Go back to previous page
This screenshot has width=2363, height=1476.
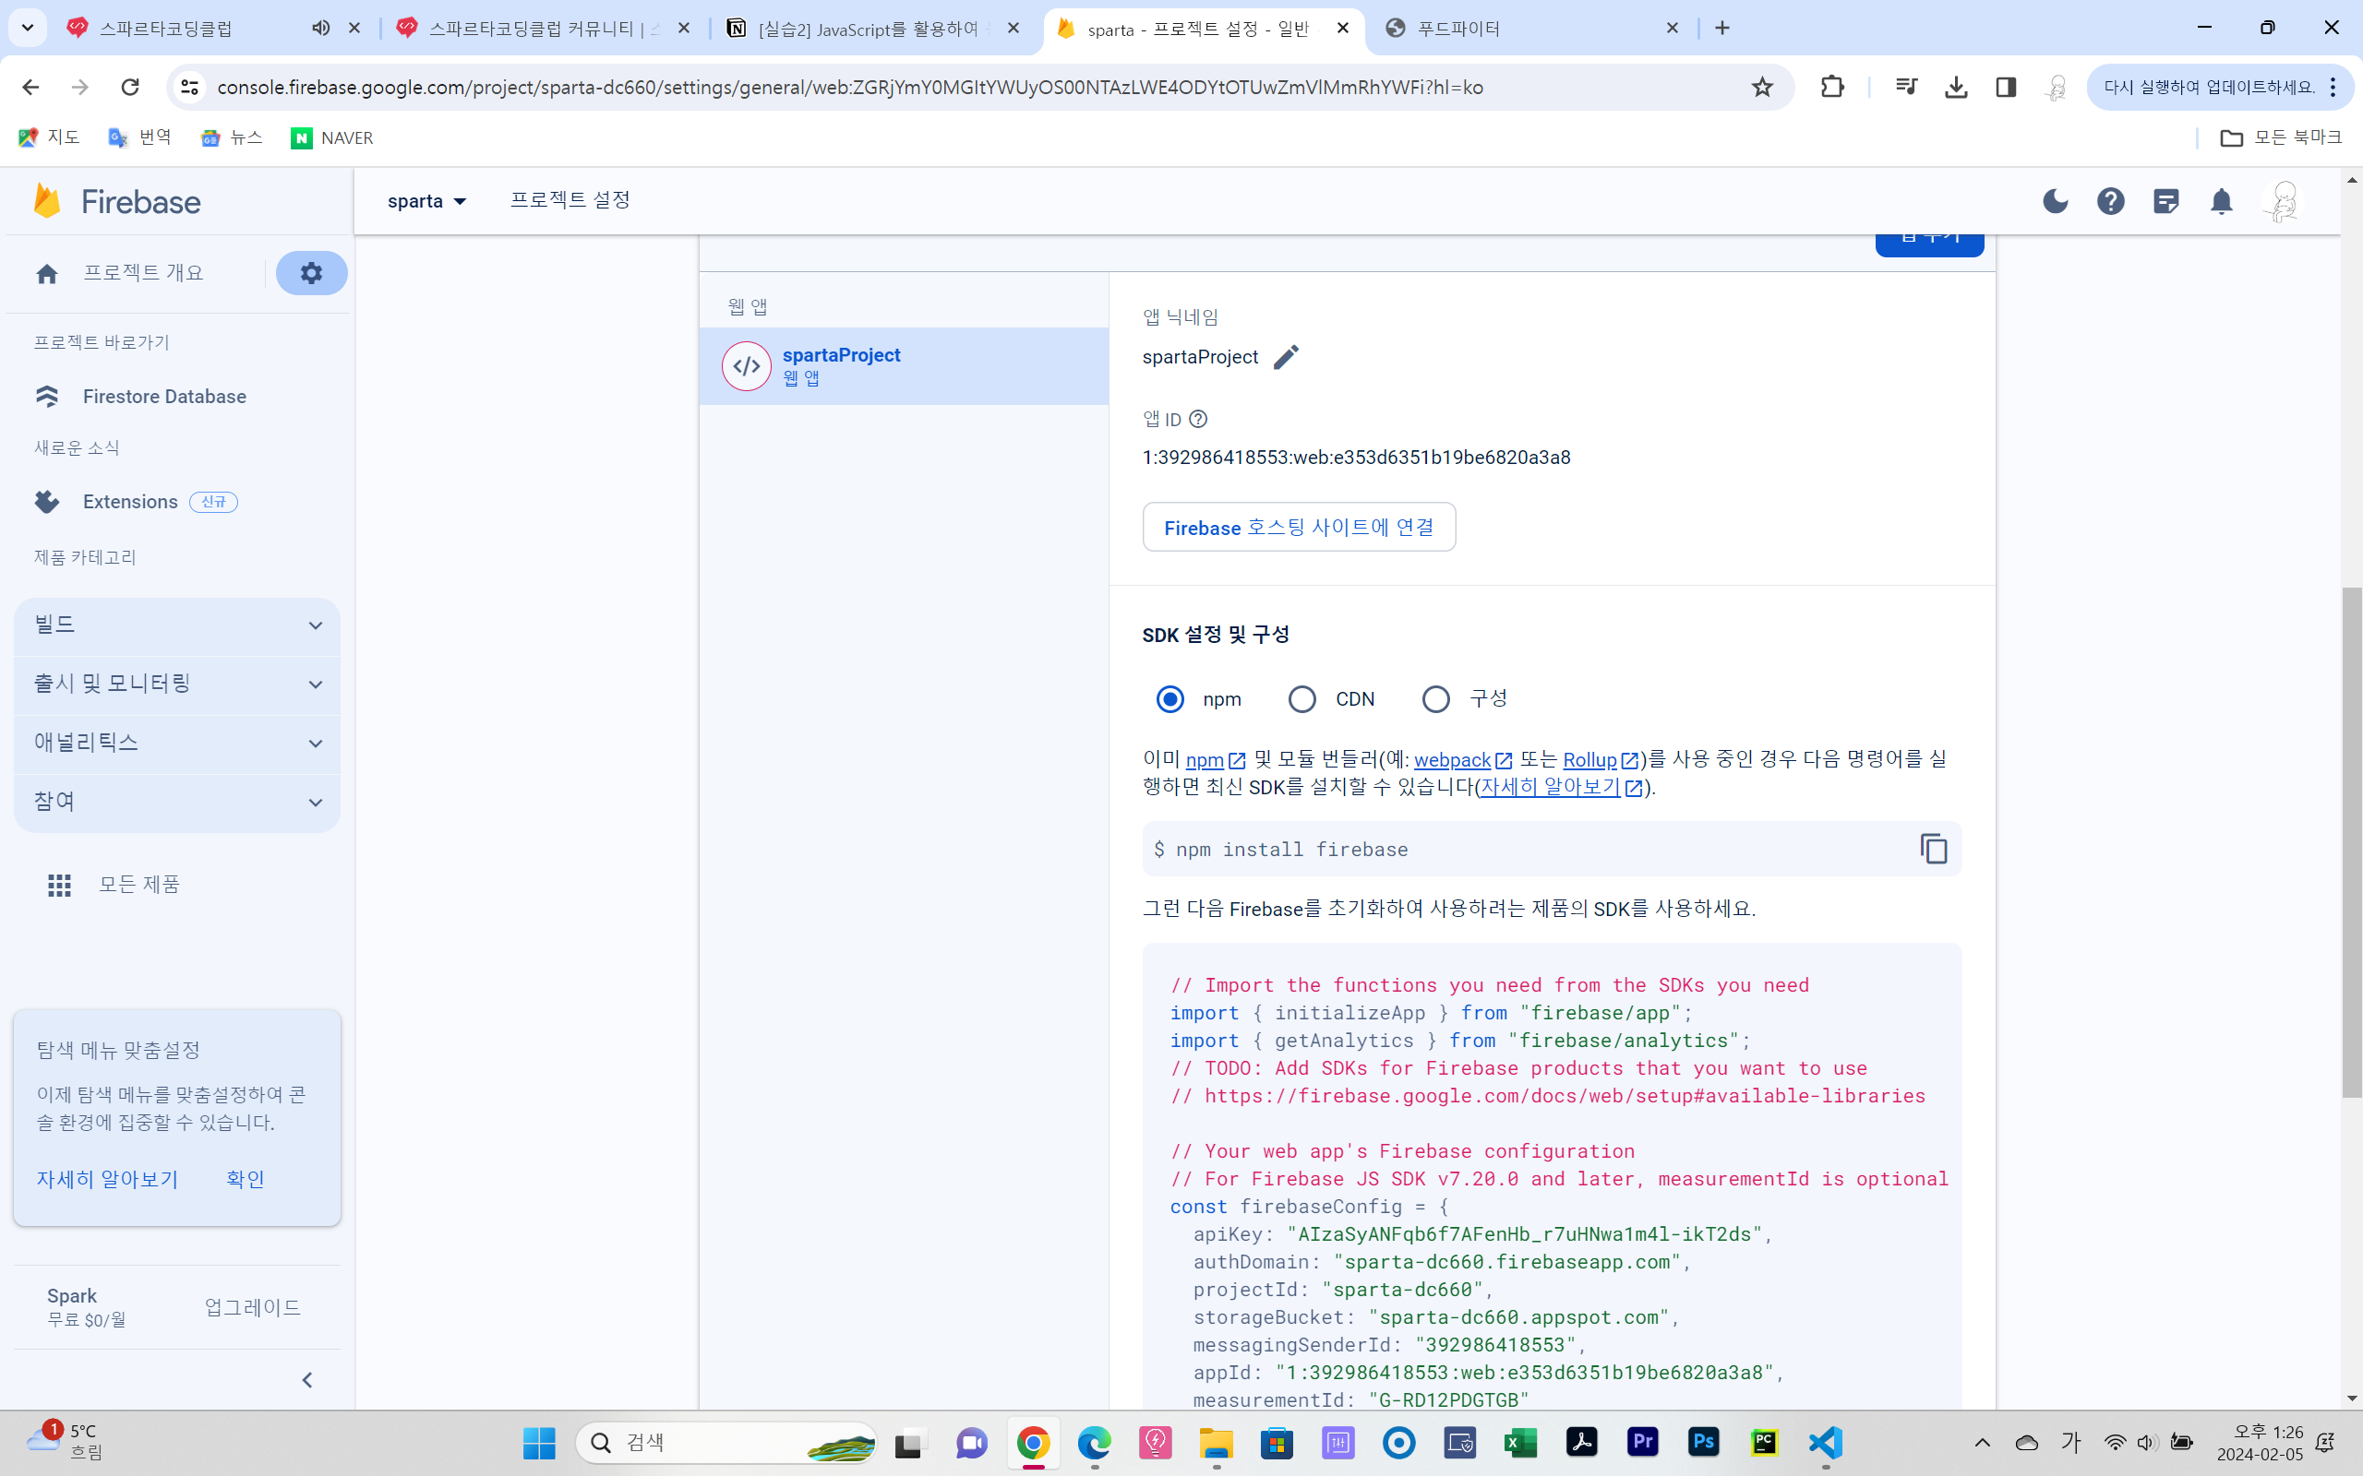tap(30, 87)
